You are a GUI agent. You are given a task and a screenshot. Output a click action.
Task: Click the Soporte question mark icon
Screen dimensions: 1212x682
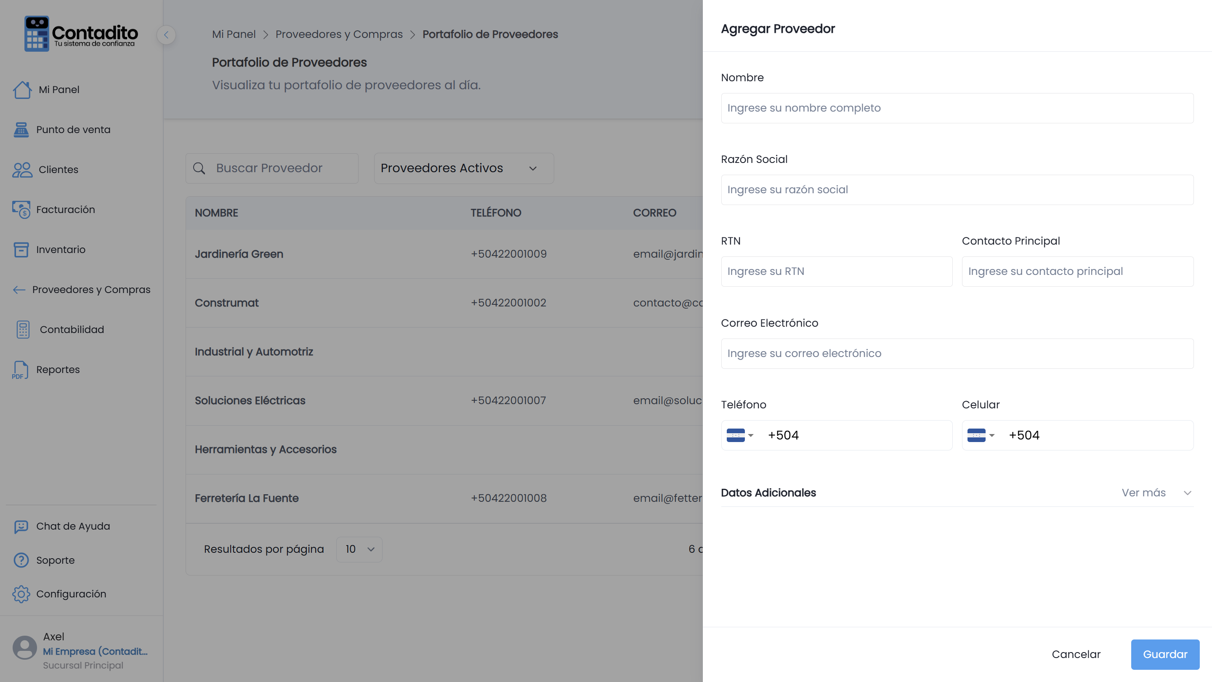click(x=21, y=560)
